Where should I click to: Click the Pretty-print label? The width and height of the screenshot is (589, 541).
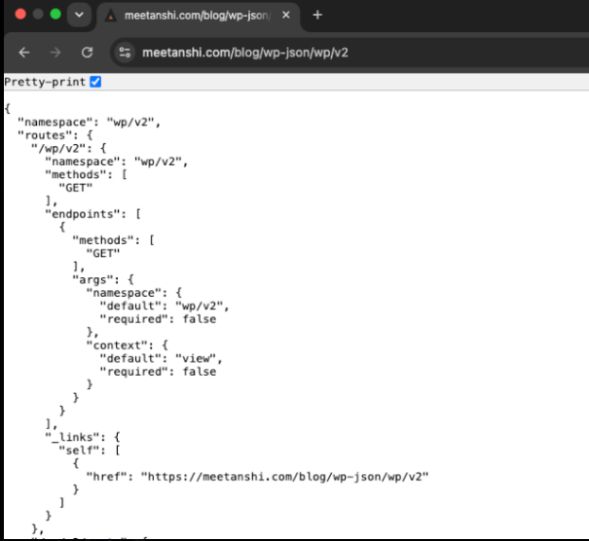(x=45, y=82)
